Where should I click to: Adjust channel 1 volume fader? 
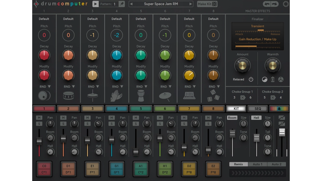coord(39,141)
